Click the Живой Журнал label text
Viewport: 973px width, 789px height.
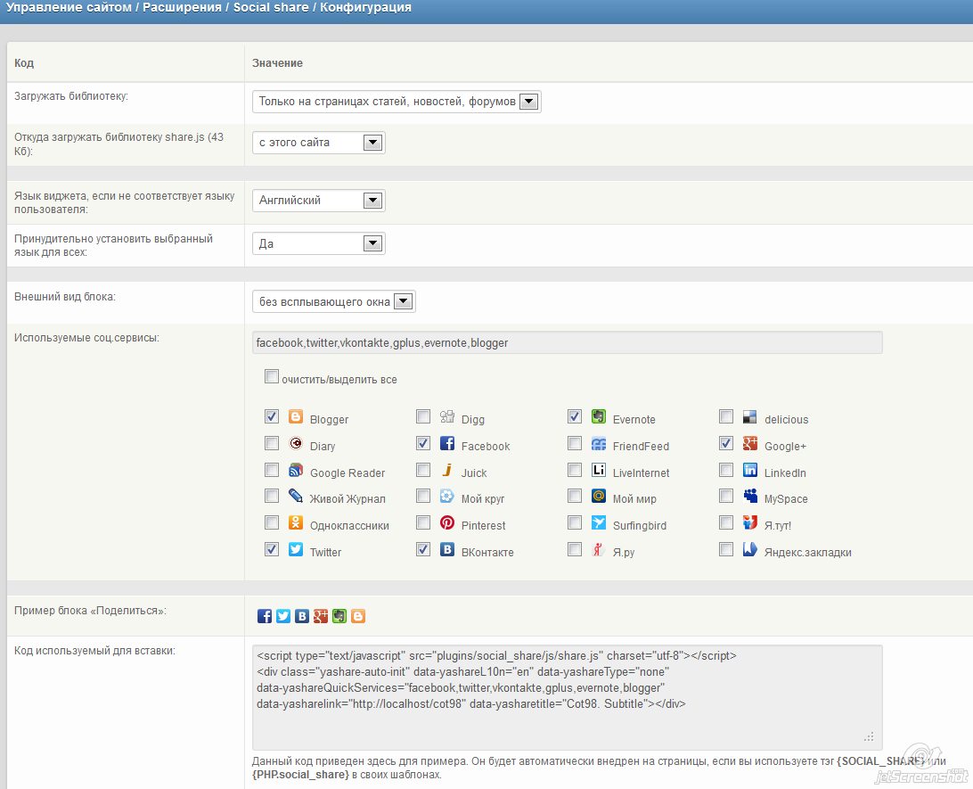pyautogui.click(x=347, y=499)
